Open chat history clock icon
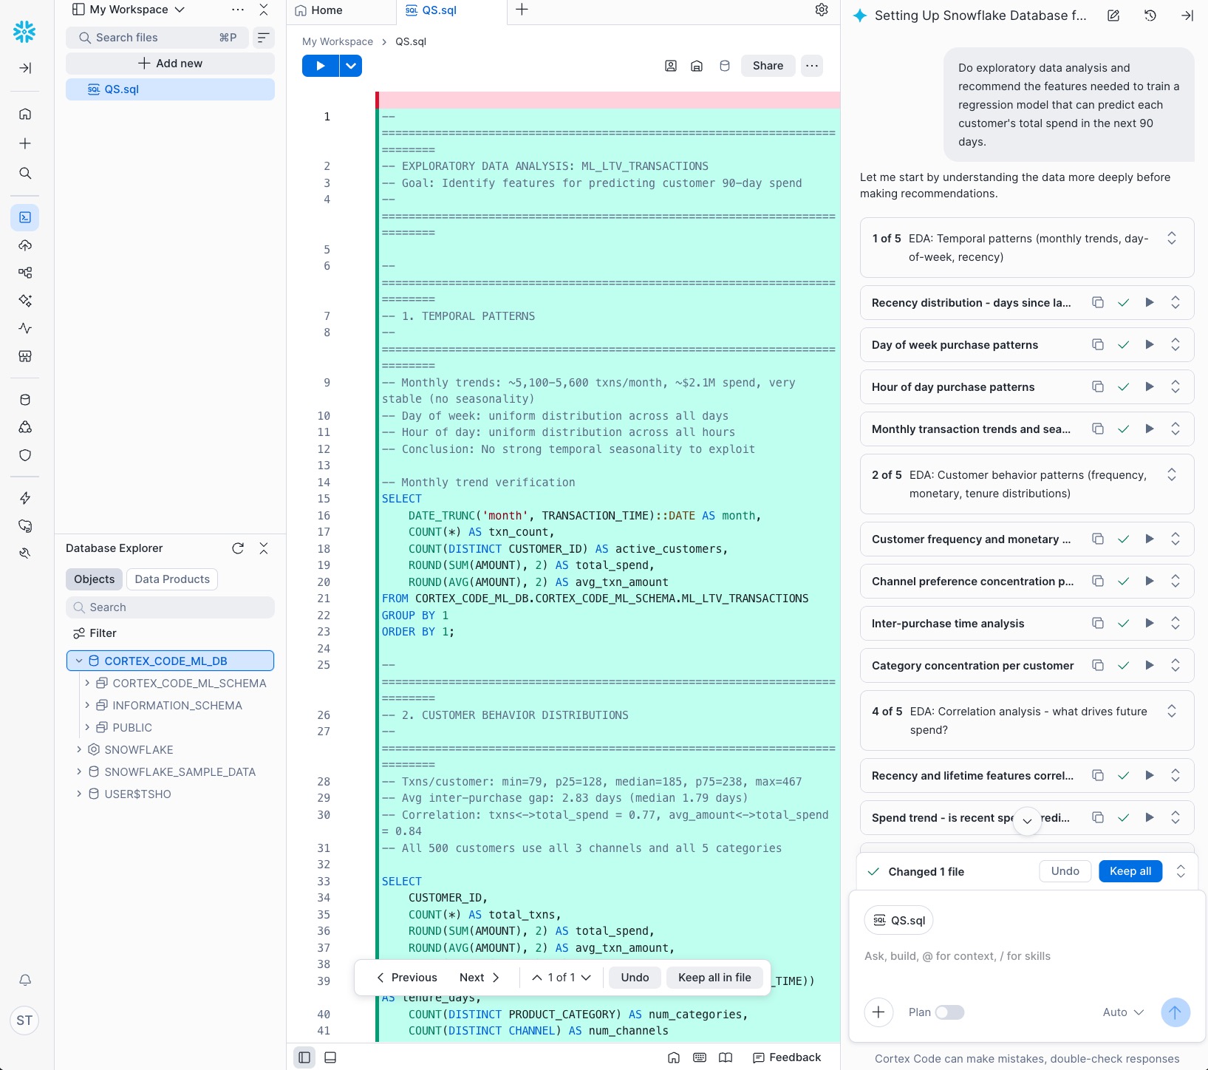 click(x=1150, y=16)
